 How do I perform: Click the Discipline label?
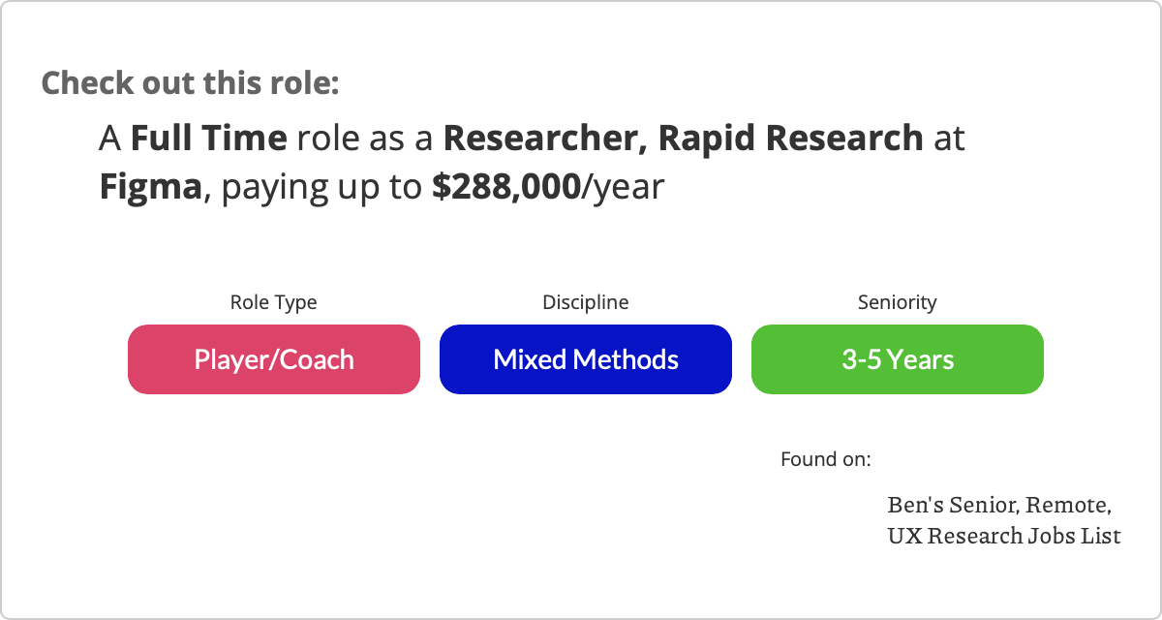[x=586, y=302]
